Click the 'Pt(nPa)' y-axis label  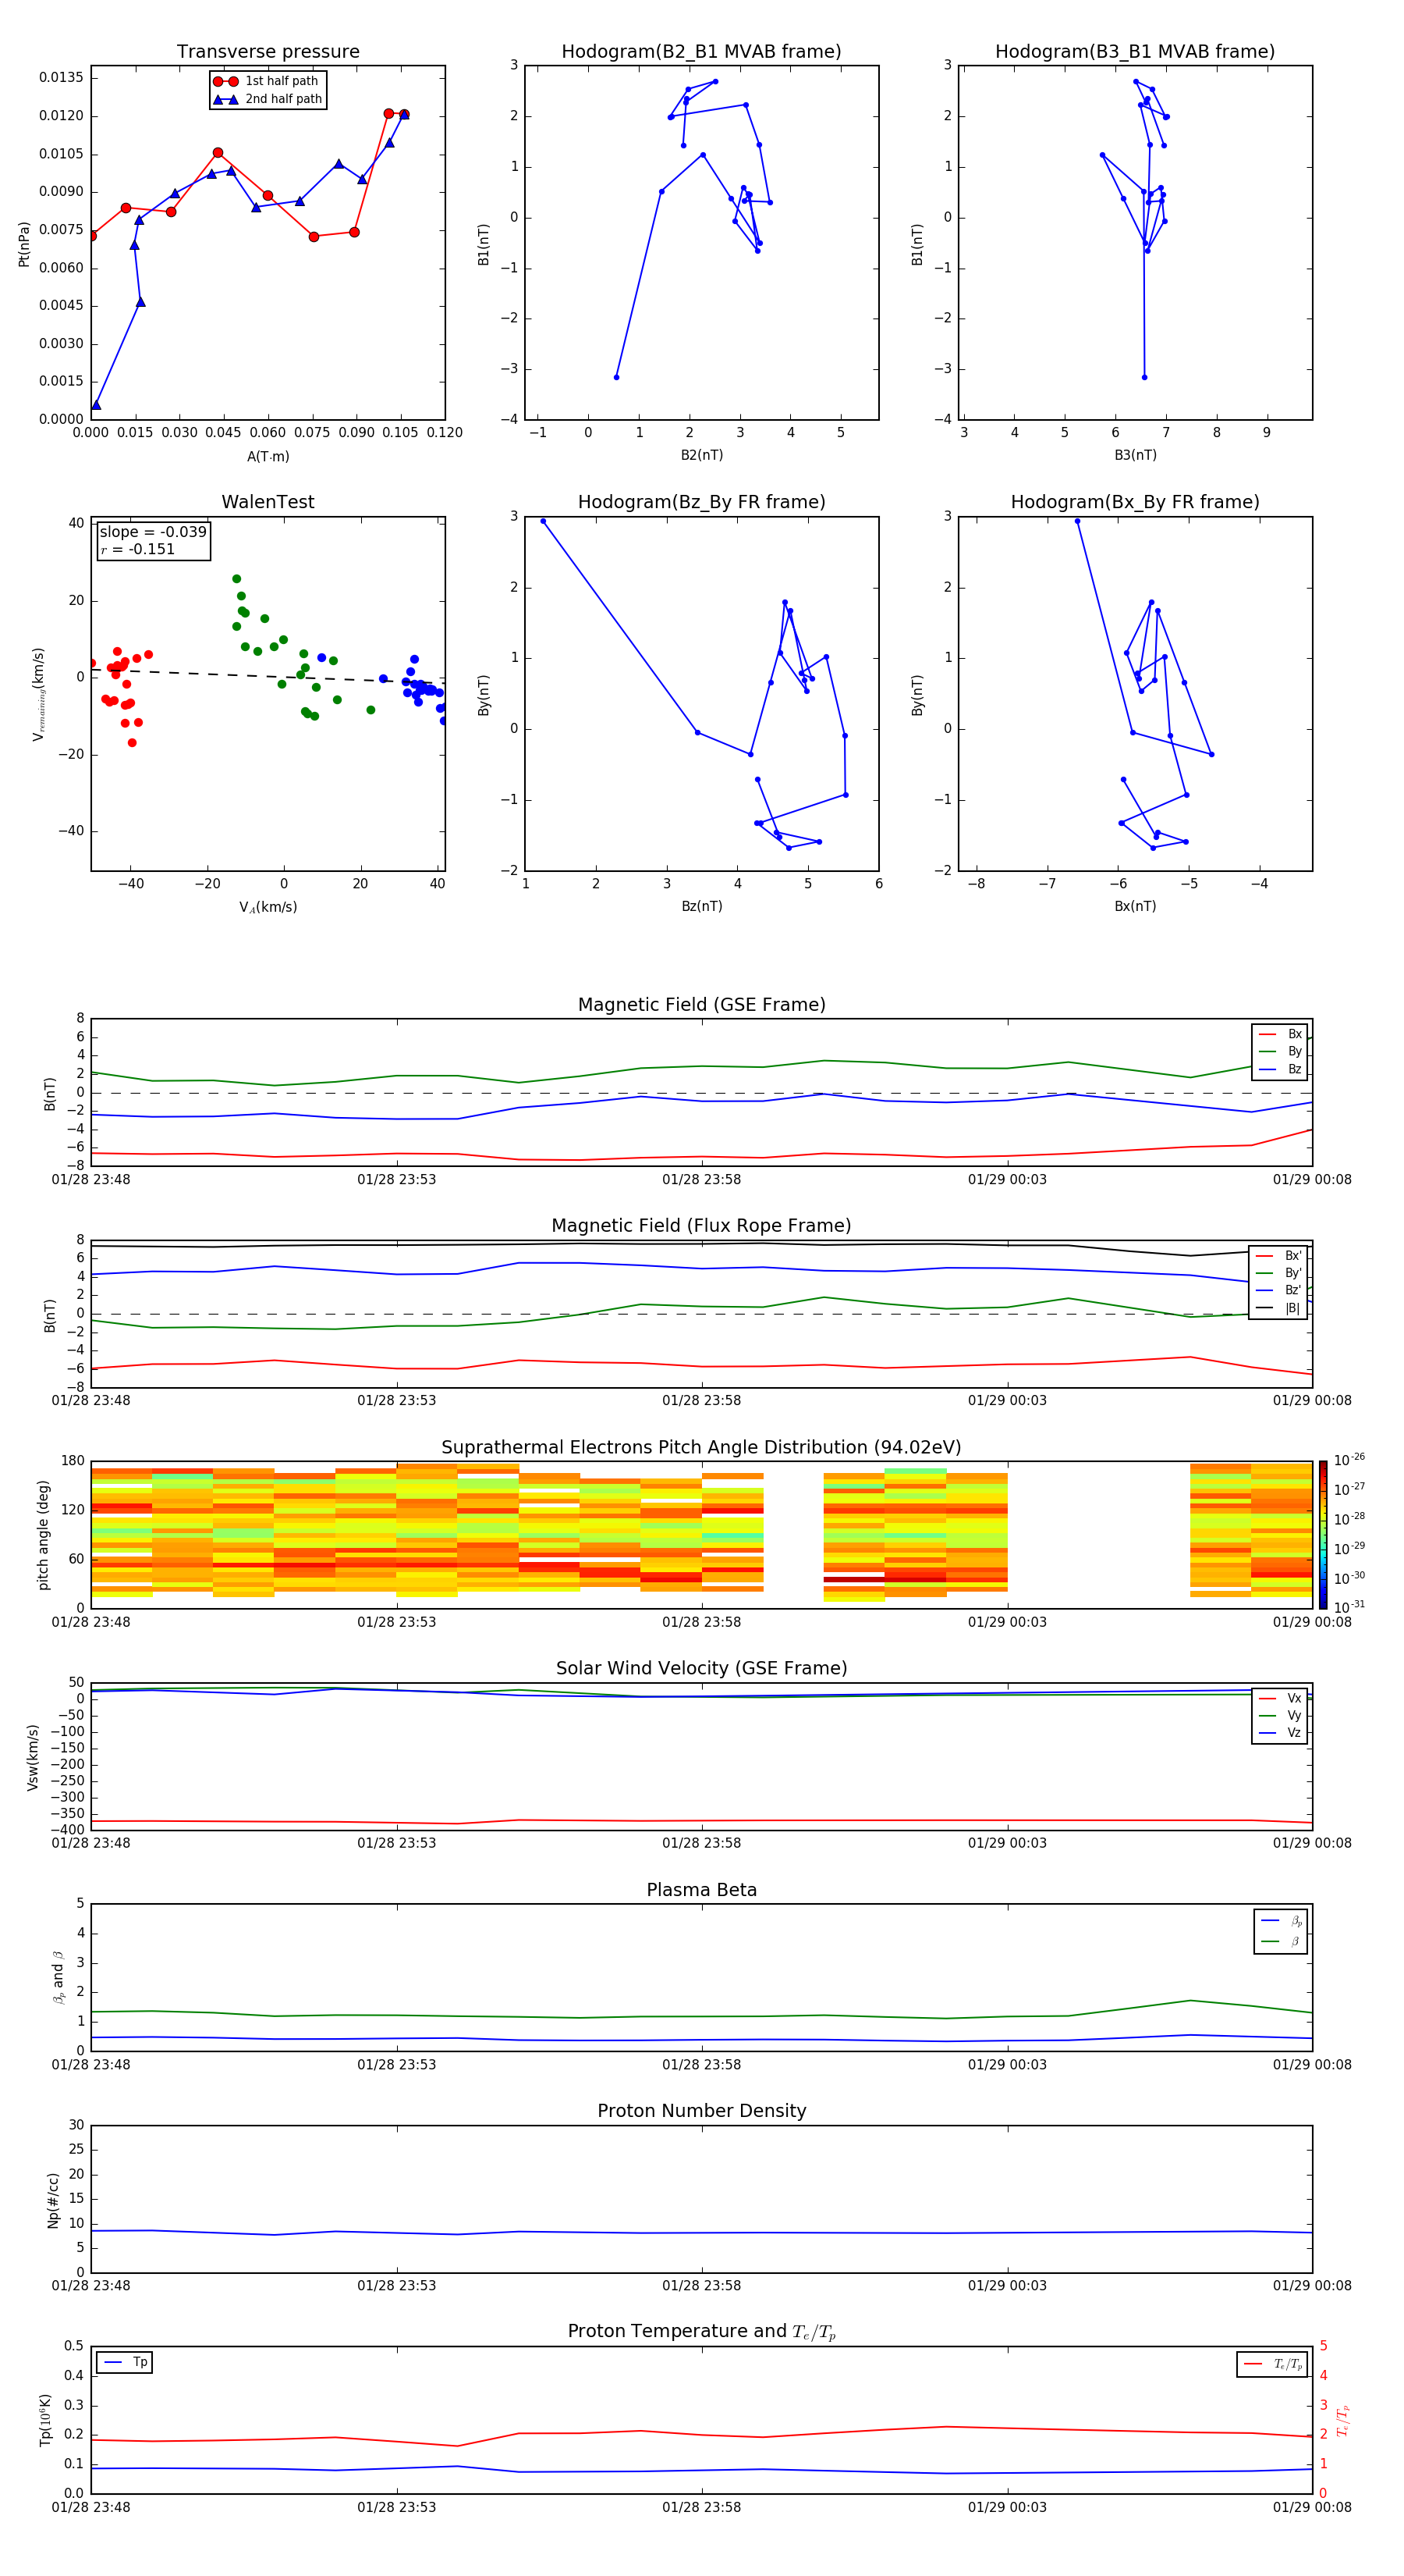(24, 244)
